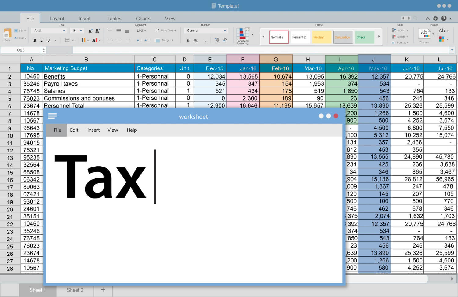Open the Edit menu in worksheet window
458x297 pixels.
tap(74, 130)
